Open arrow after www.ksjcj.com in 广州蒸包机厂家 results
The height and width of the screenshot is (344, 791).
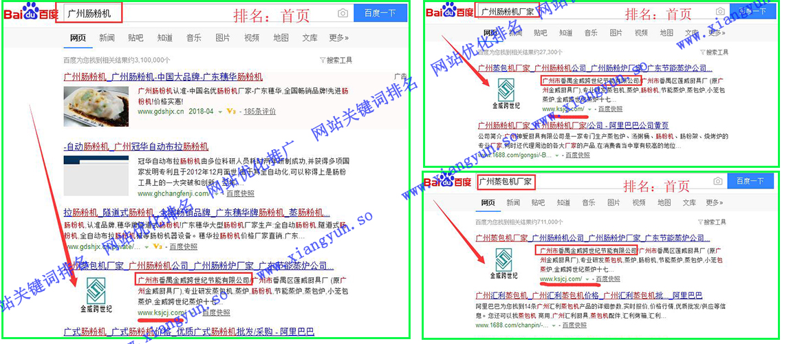587,279
